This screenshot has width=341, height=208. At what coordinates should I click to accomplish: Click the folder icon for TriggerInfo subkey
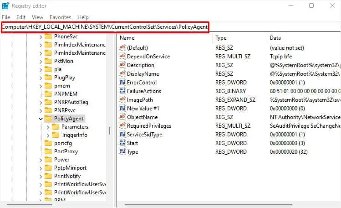(56, 135)
